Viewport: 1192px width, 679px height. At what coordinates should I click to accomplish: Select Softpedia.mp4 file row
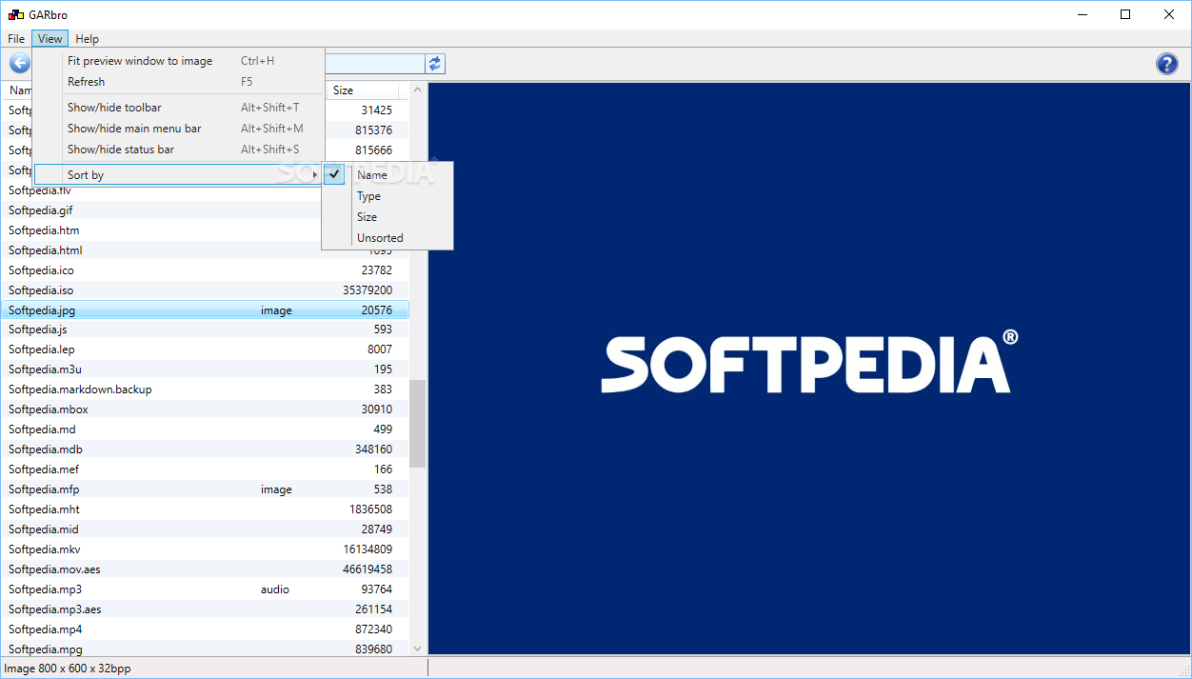click(x=205, y=629)
